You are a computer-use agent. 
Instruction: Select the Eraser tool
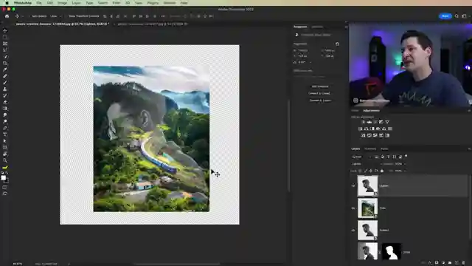pyautogui.click(x=5, y=102)
